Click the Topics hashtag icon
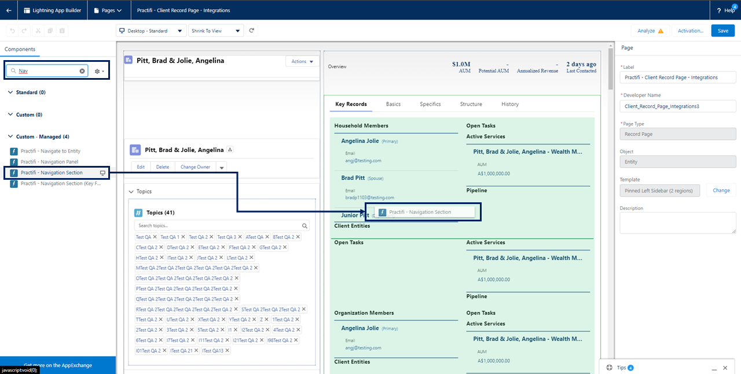This screenshot has width=741, height=374. coord(138,213)
